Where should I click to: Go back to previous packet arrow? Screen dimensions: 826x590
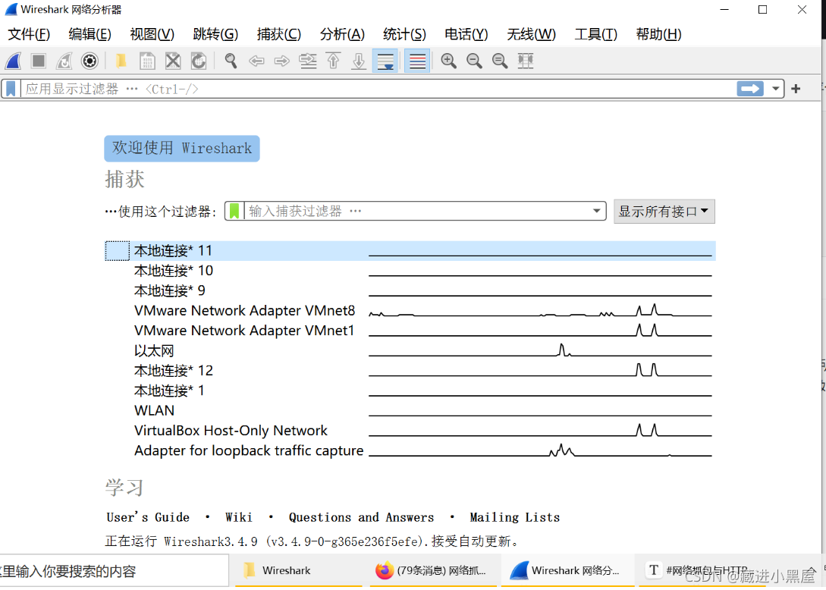256,61
